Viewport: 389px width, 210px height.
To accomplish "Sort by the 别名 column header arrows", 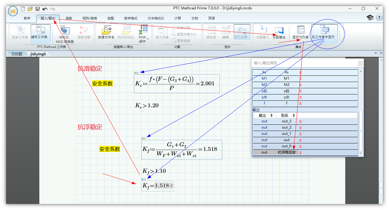I will coord(294,115).
